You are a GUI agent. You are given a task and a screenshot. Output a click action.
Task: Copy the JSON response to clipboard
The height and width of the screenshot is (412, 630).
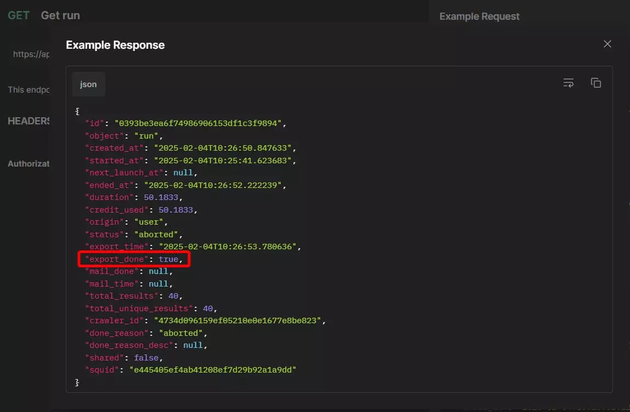coord(596,83)
